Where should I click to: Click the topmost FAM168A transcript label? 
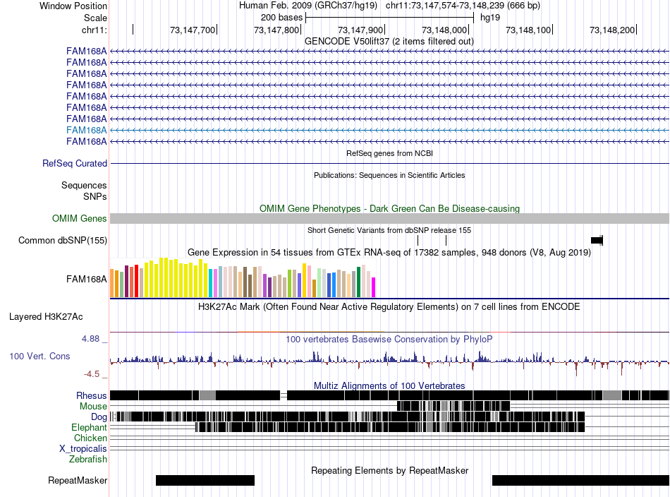[x=86, y=51]
